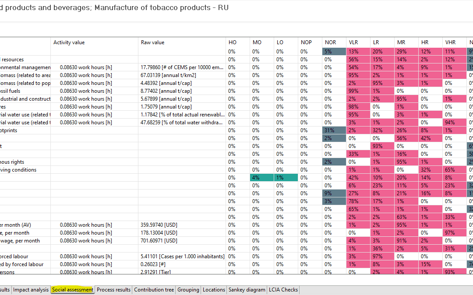
Task: Click the highlighted Social assessment tab
Action: pos(72,290)
